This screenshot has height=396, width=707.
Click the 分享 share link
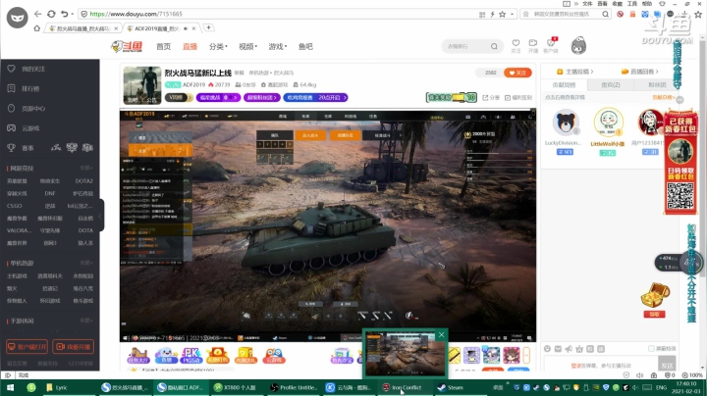tap(491, 98)
